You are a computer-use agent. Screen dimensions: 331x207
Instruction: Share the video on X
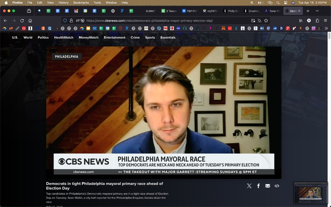point(249,186)
